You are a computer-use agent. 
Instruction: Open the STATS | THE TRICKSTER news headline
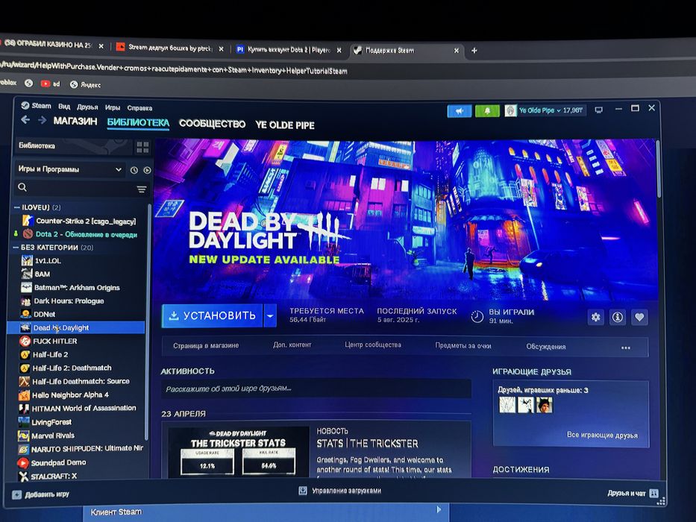[x=367, y=444]
